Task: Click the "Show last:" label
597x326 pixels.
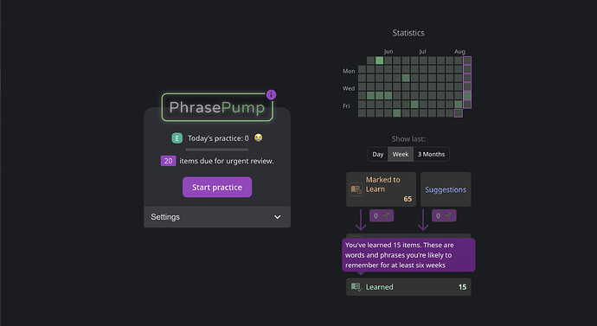Action: pyautogui.click(x=408, y=139)
